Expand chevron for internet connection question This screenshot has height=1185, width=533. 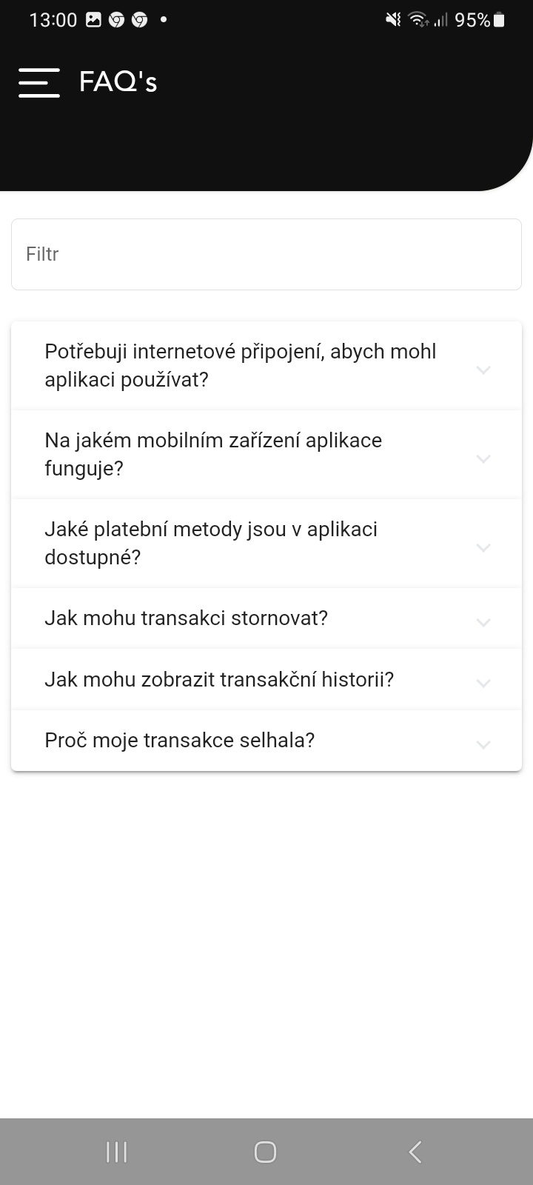(x=483, y=370)
